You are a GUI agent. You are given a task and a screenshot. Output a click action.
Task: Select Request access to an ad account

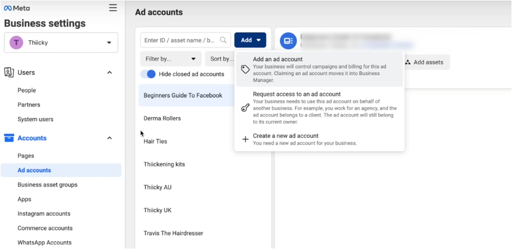320,108
